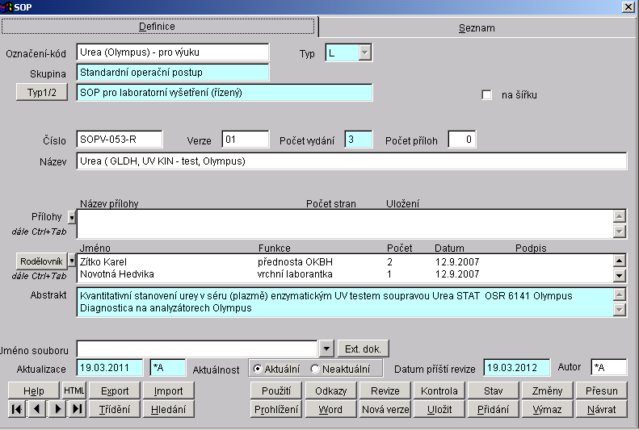Image resolution: width=639 pixels, height=430 pixels.
Task: Expand the Přílohy dropdown arrow
Action: point(71,218)
